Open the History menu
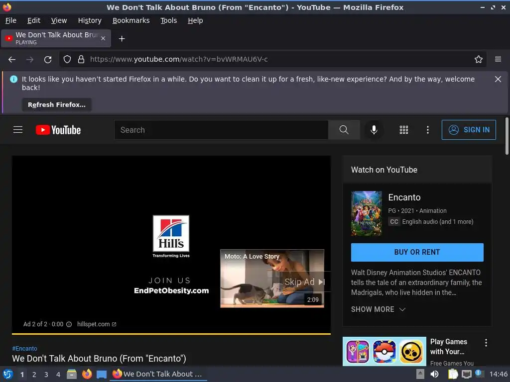 90,20
